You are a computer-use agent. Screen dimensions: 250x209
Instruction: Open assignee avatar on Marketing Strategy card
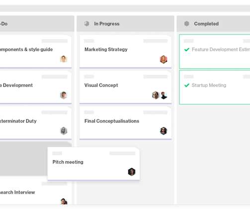pos(164,59)
